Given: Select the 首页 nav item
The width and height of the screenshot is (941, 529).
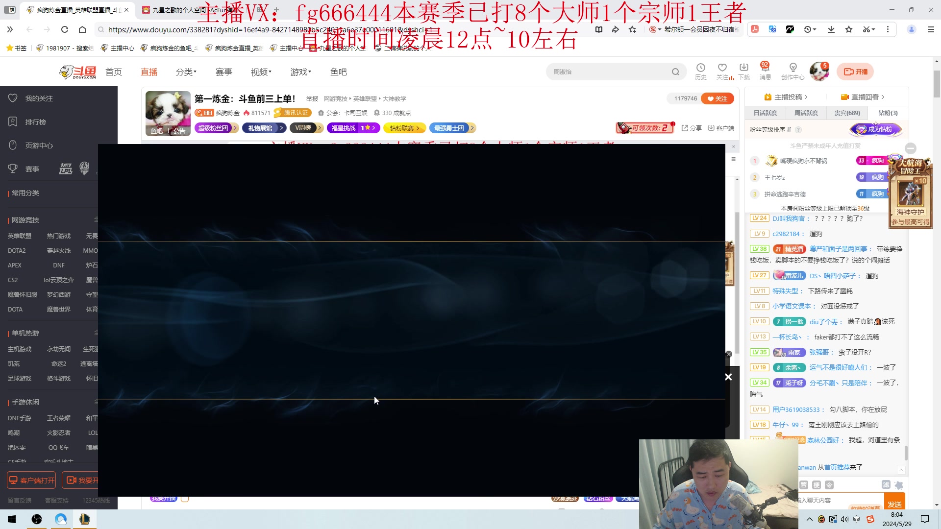Looking at the screenshot, I should click(114, 72).
